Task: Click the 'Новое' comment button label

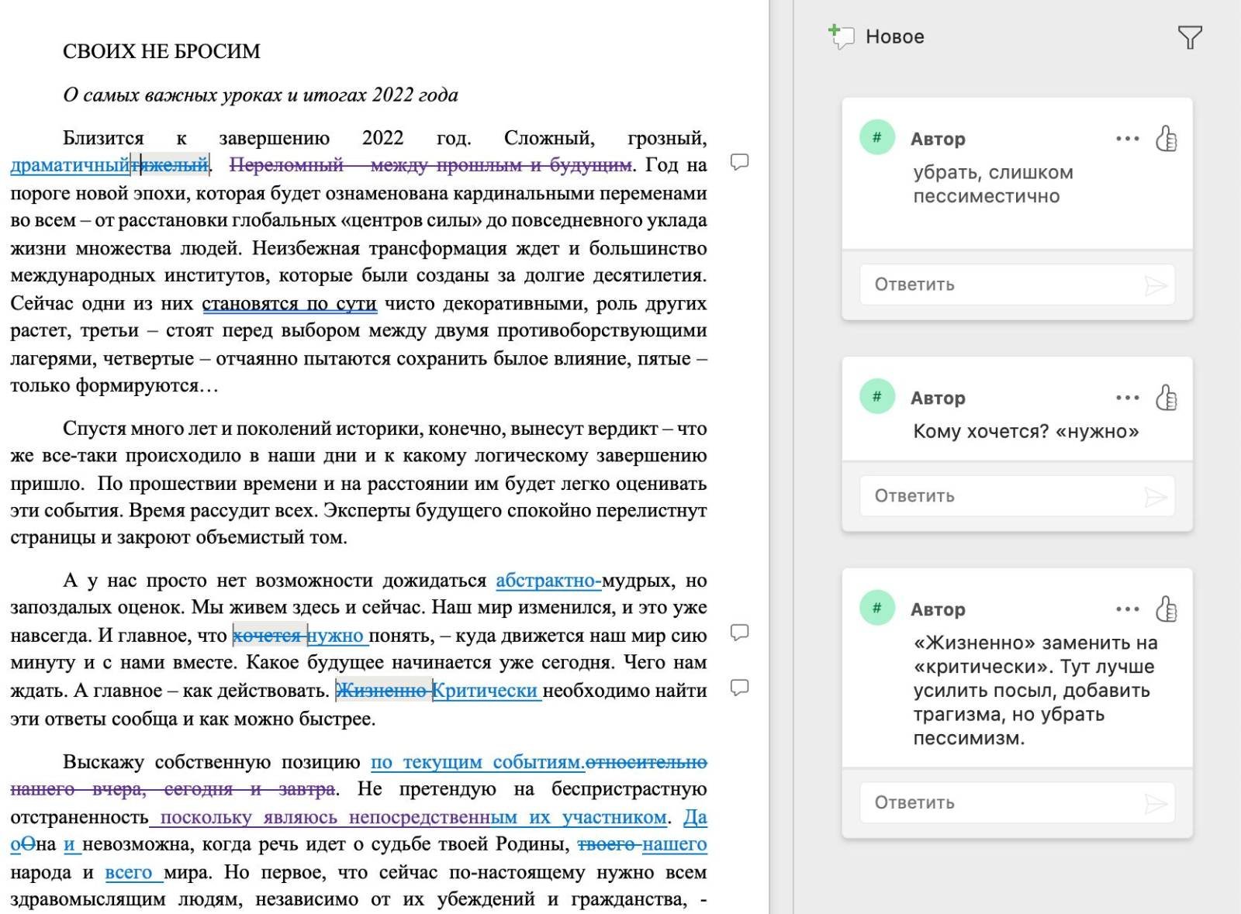Action: click(894, 36)
